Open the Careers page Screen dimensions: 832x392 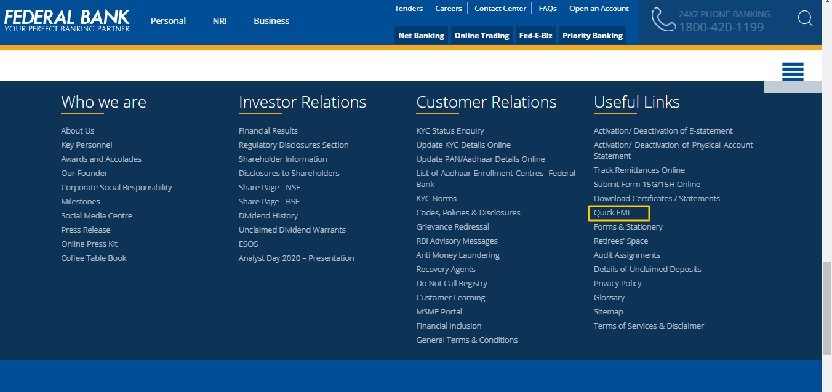(x=449, y=9)
